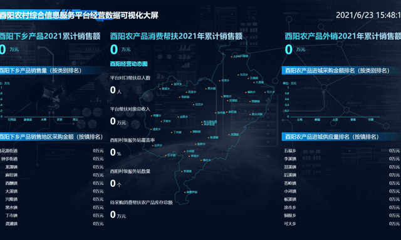Select 麻旺镇 row in left ranking list
The image size is (401, 240).
click(52, 175)
